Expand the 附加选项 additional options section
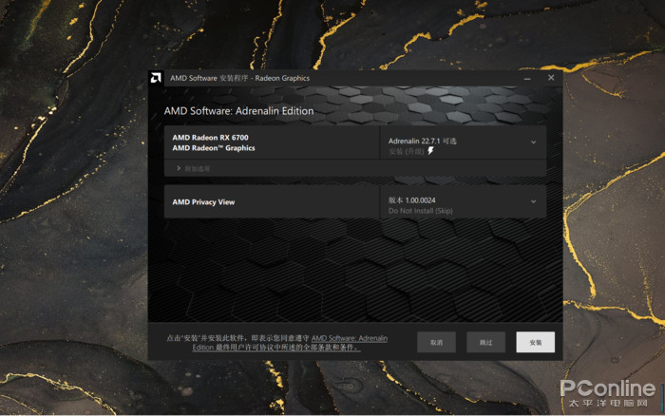665x416 pixels. 193,169
